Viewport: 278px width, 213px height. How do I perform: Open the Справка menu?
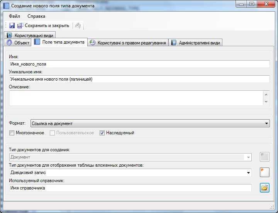36,16
